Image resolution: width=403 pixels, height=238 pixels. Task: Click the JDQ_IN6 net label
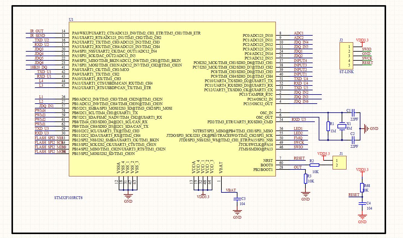click(x=301, y=101)
